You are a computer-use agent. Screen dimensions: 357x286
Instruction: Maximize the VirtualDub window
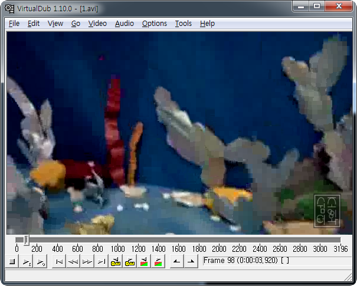pos(317,6)
